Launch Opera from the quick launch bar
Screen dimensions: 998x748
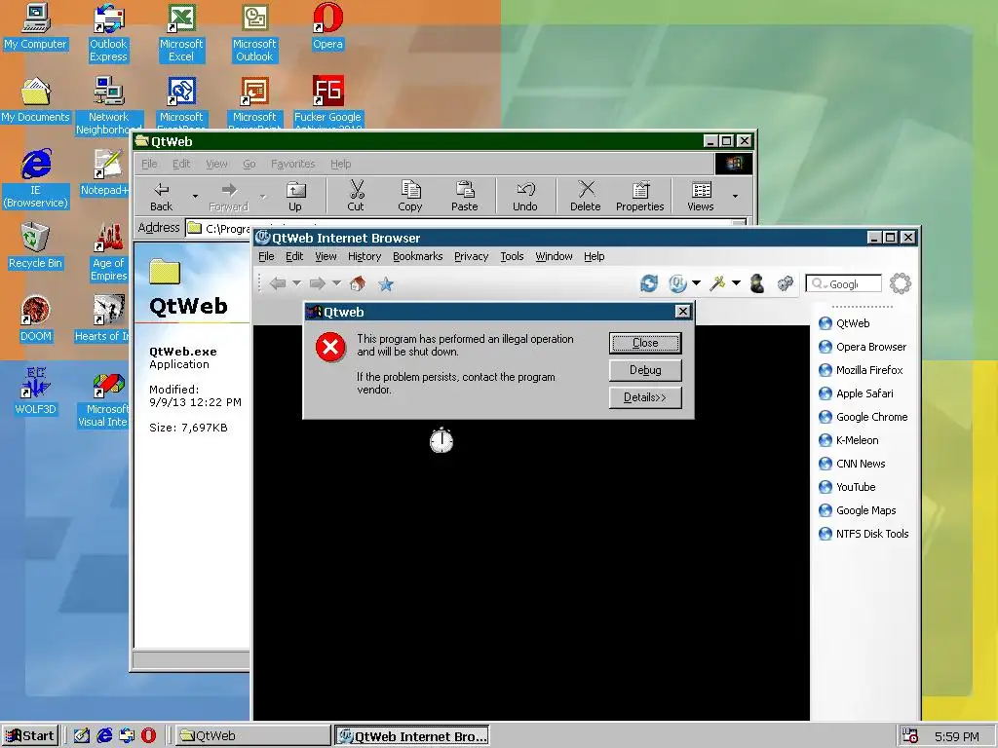(x=148, y=735)
